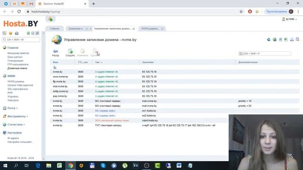
Task: Open Web-Диск in sidebar
Action: pos(13,100)
